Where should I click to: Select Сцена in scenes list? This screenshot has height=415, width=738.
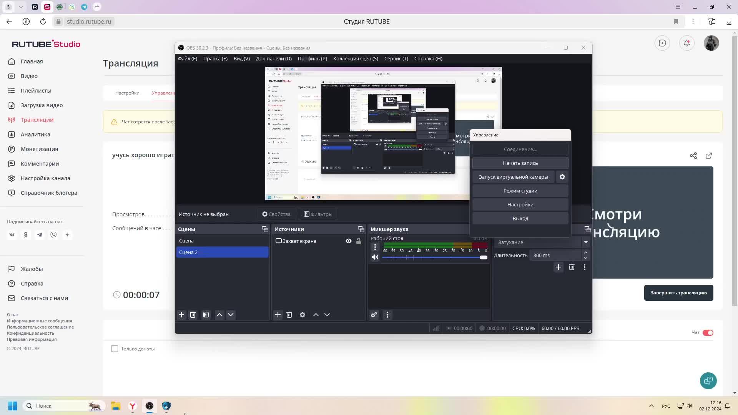(x=222, y=241)
